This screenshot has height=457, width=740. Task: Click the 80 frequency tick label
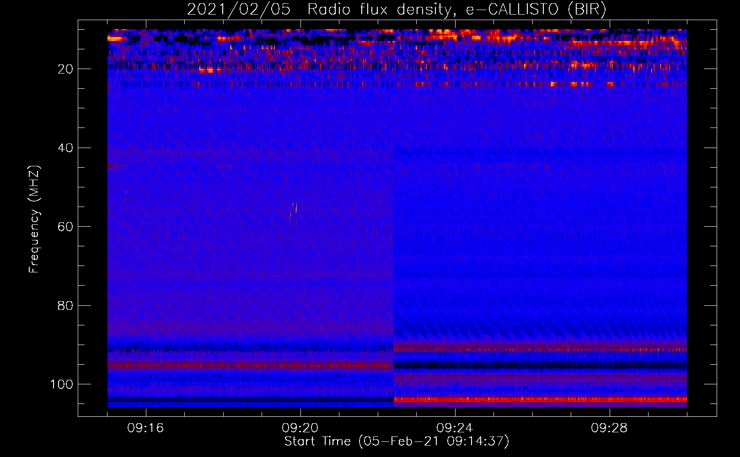66,305
